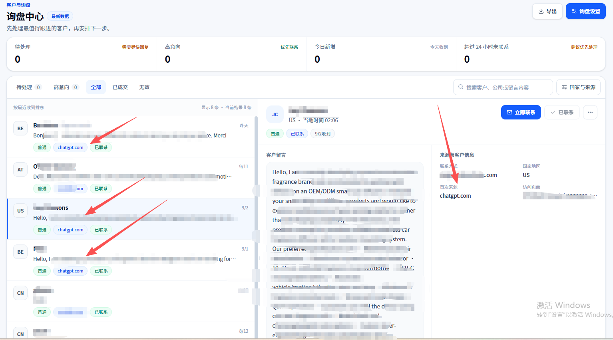Click the chatgpt.com value under 首次来源
Viewport: 613px width, 340px height.
[x=456, y=196]
